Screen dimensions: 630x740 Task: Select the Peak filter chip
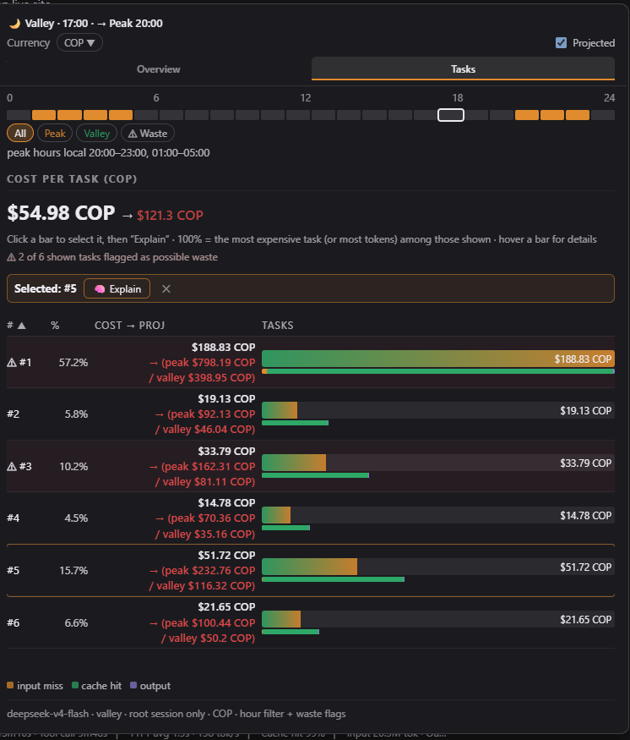55,134
